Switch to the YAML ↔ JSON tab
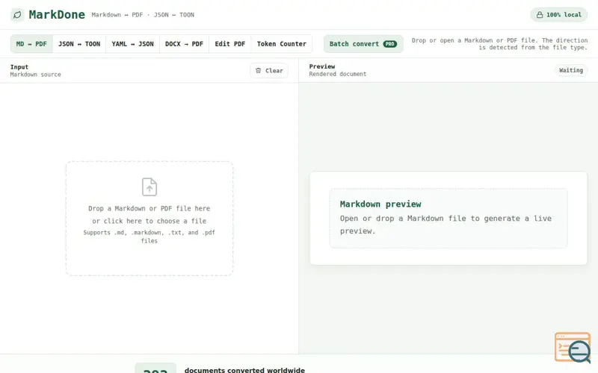The width and height of the screenshot is (598, 373). pyautogui.click(x=133, y=44)
